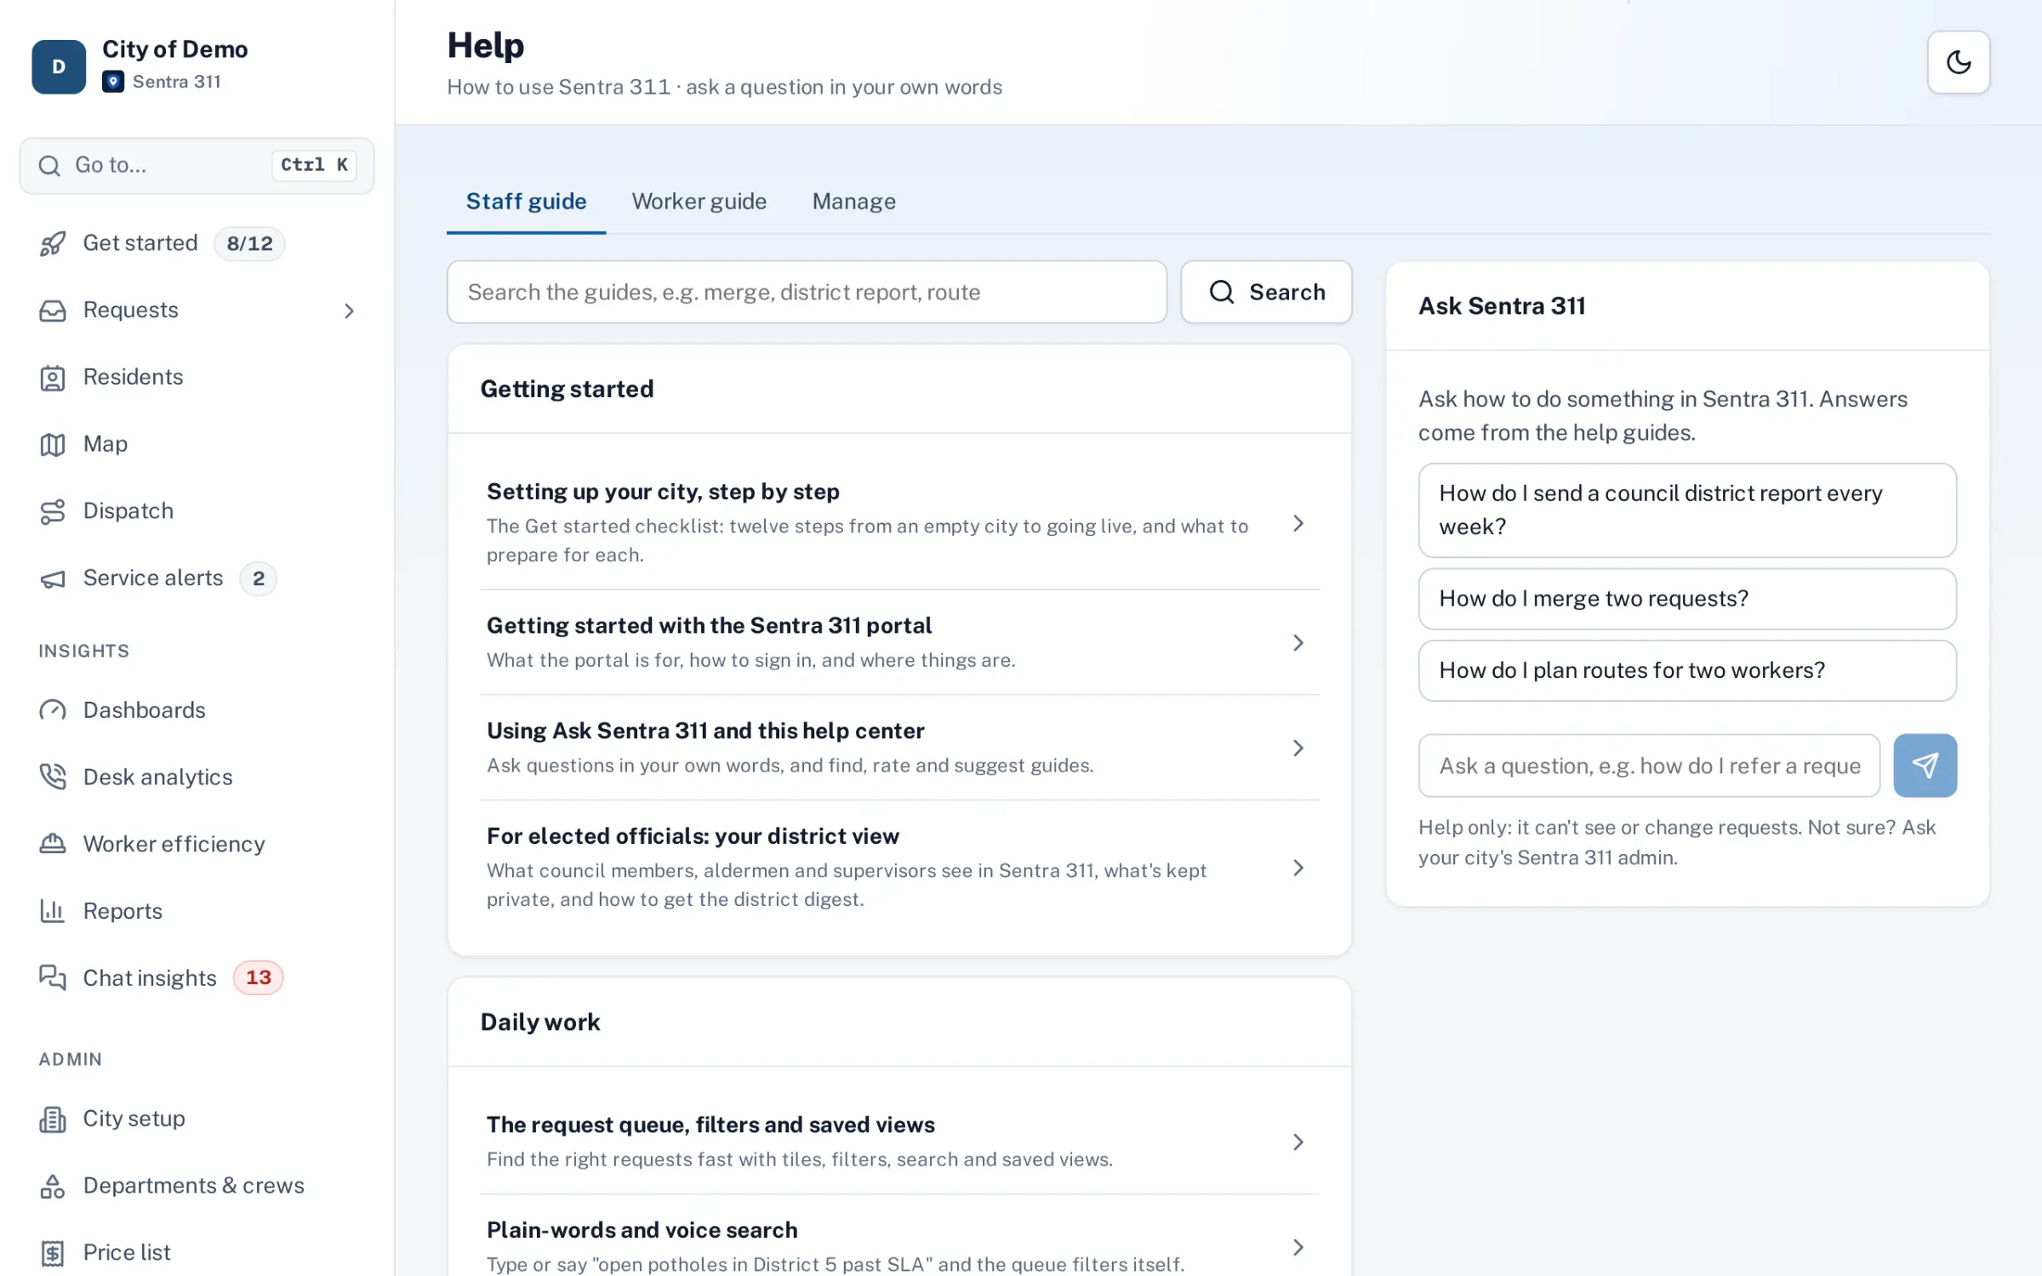Click the Service alerts megaphone icon
Image resolution: width=2042 pixels, height=1276 pixels.
coord(53,578)
